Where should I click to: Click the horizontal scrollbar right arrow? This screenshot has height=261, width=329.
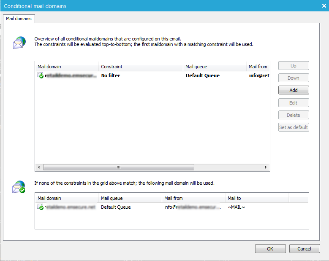pos(266,167)
